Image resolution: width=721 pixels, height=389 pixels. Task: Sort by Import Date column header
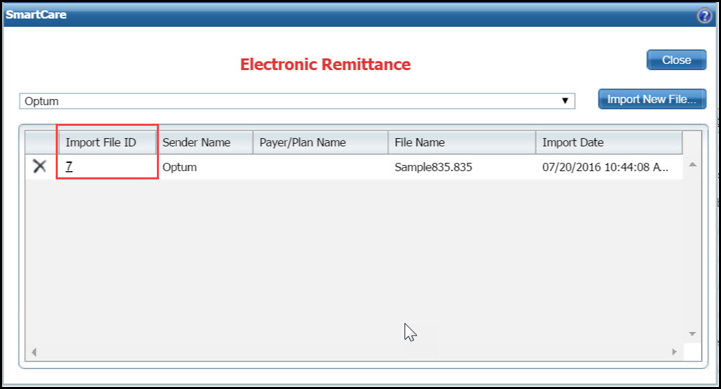(x=609, y=142)
